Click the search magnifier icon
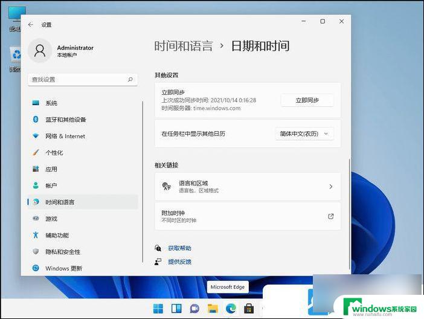 tap(130, 79)
